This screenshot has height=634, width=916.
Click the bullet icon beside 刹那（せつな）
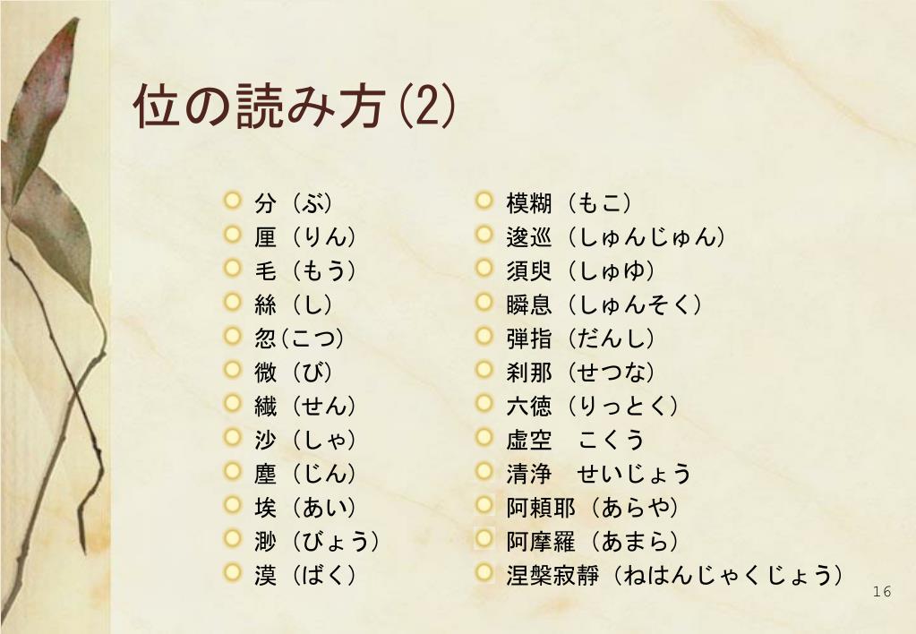(x=484, y=370)
